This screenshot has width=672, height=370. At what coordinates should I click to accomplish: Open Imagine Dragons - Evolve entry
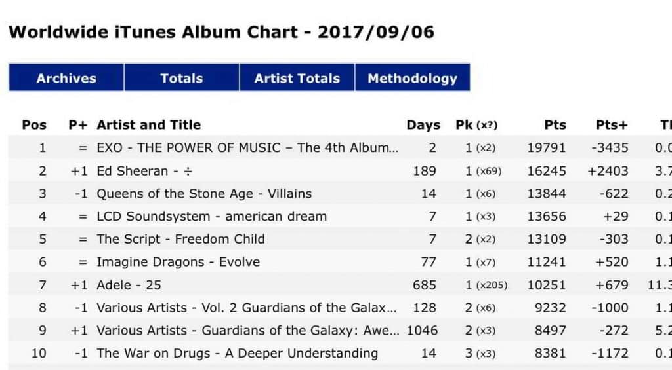point(178,262)
